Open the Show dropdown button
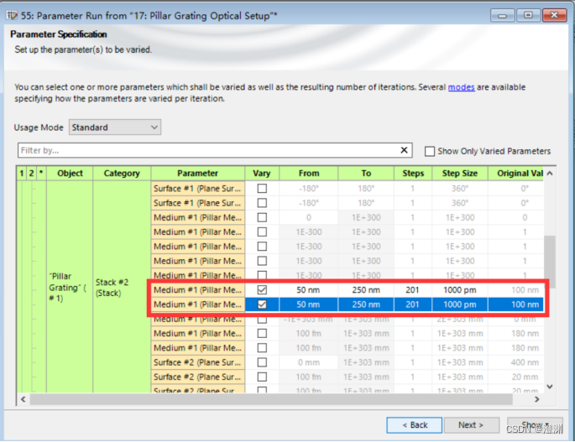 535,425
